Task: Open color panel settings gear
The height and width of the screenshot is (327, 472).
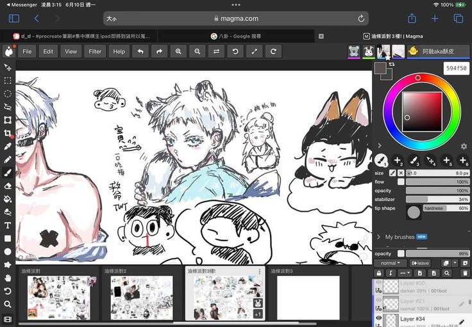Action: coord(464,147)
